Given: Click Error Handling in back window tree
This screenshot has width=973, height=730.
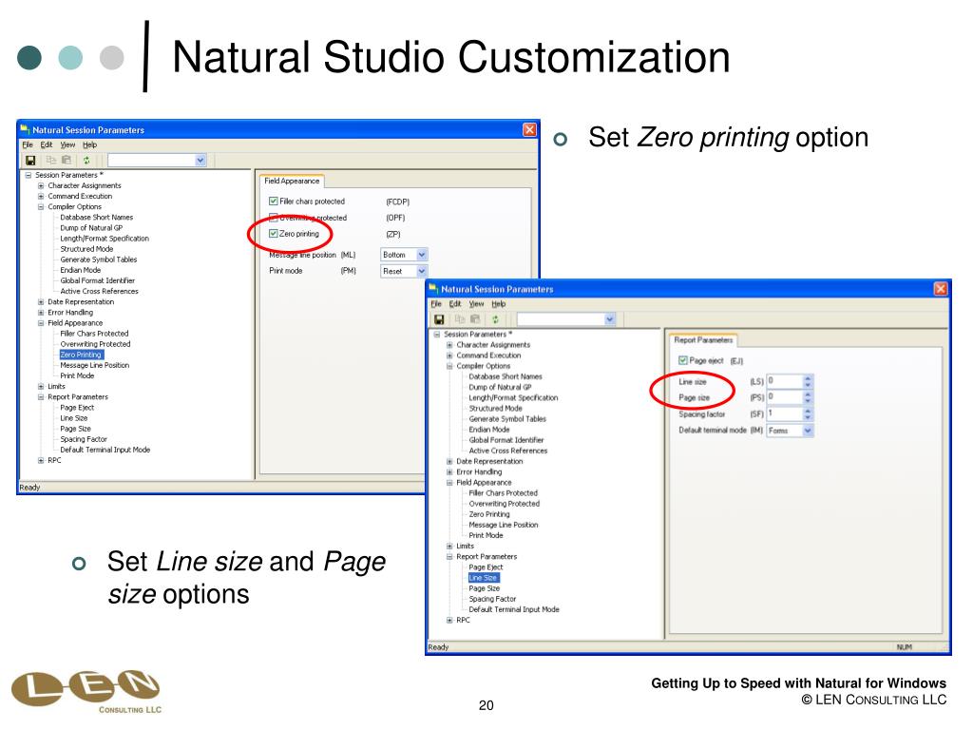Looking at the screenshot, I should click(x=70, y=312).
